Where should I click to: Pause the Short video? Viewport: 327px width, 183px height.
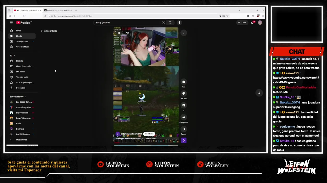pos(119,33)
